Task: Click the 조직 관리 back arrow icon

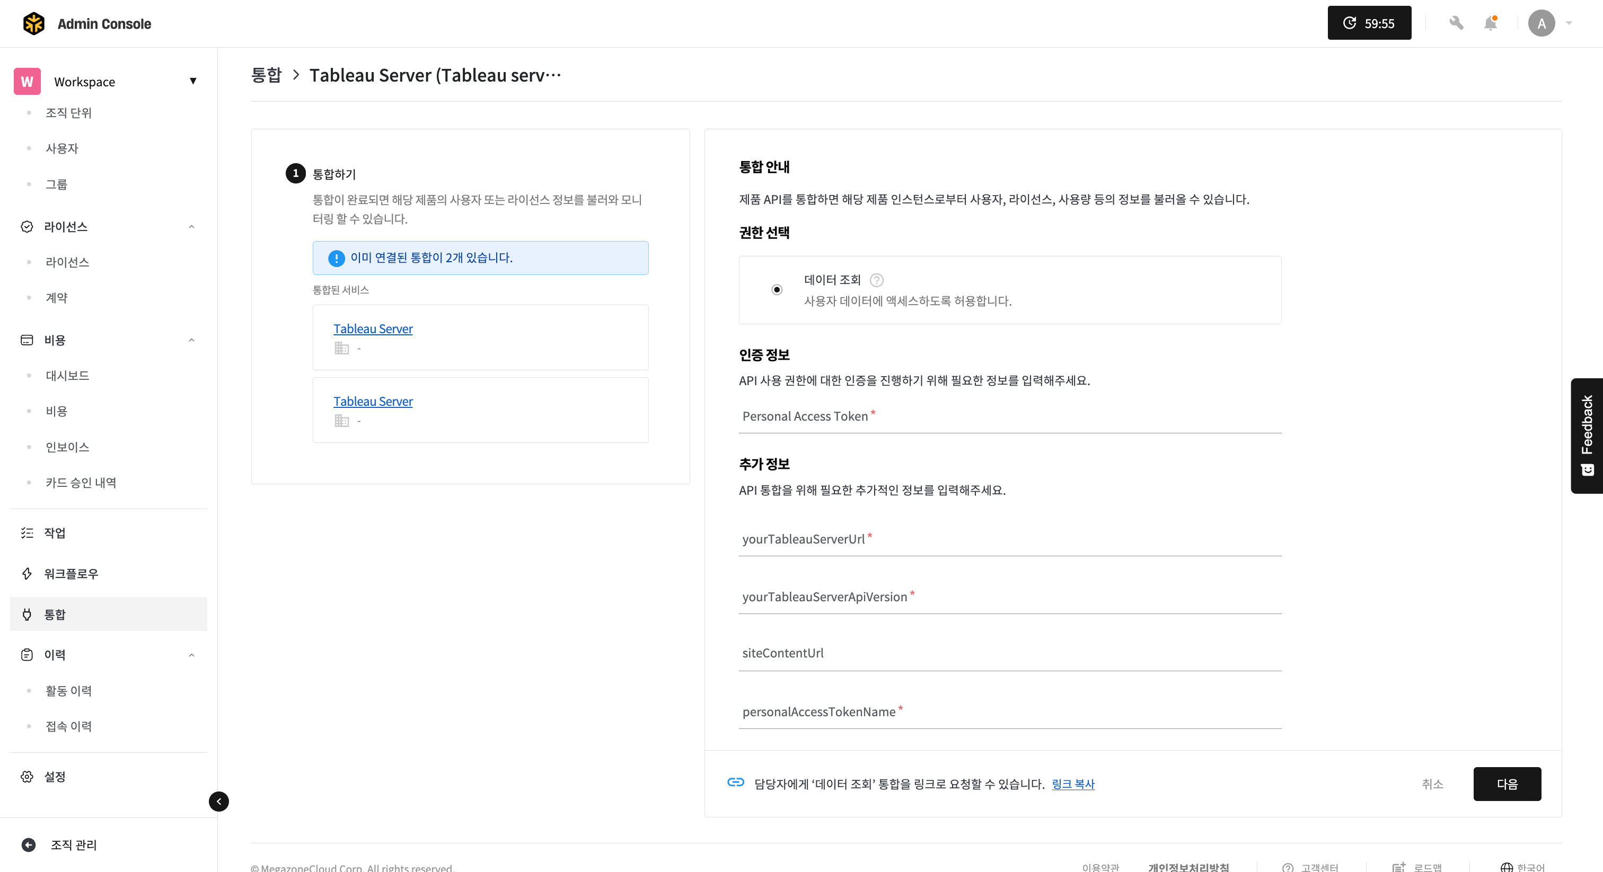Action: pos(29,844)
